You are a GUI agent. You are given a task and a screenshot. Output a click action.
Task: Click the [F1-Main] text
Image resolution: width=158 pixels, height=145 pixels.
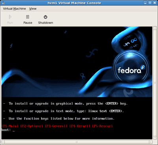click(10, 126)
